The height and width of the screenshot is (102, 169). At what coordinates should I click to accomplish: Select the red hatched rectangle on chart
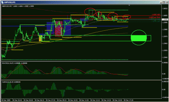click(x=59, y=29)
